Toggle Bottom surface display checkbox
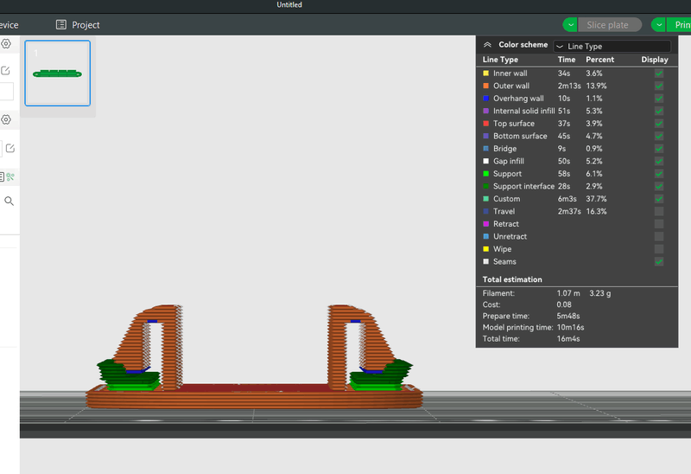 [659, 136]
